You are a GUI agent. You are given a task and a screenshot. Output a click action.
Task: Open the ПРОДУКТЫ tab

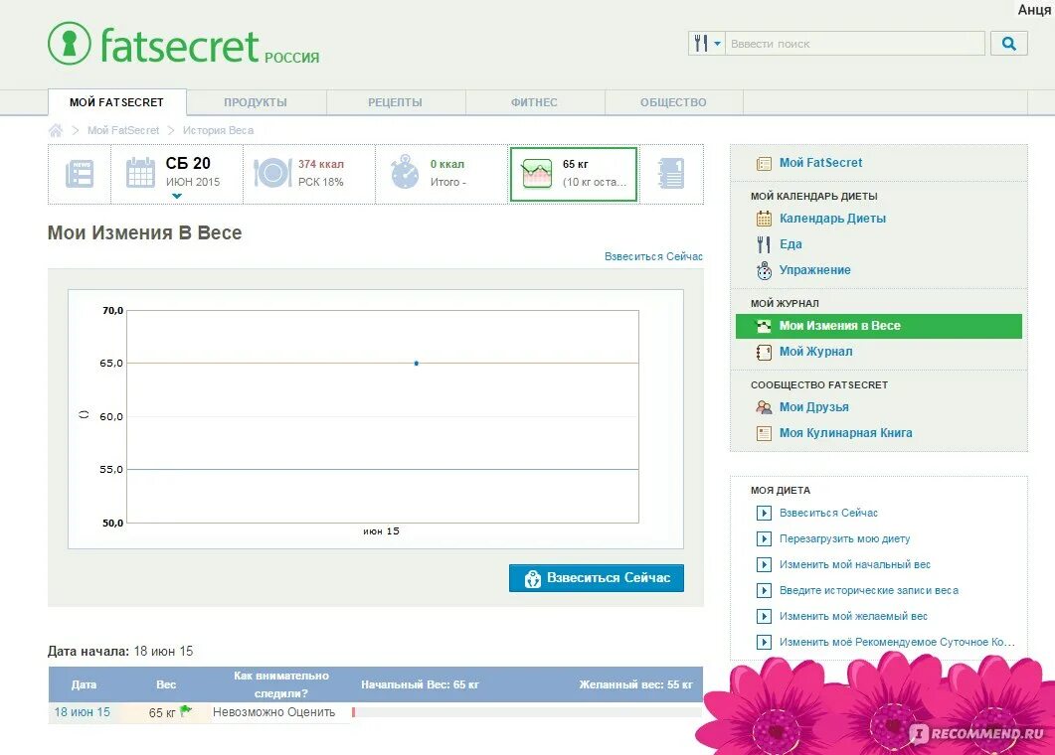point(256,102)
